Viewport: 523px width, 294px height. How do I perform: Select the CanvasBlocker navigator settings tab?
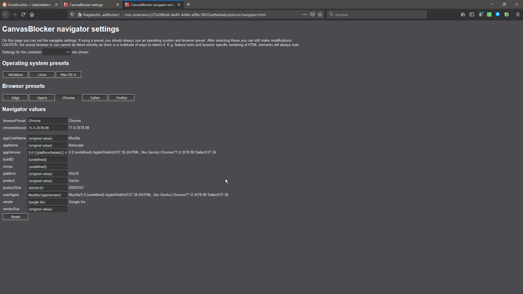pyautogui.click(x=153, y=5)
